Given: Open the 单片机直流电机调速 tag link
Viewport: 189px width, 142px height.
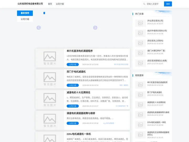Looking at the screenshot, I should [121, 64].
